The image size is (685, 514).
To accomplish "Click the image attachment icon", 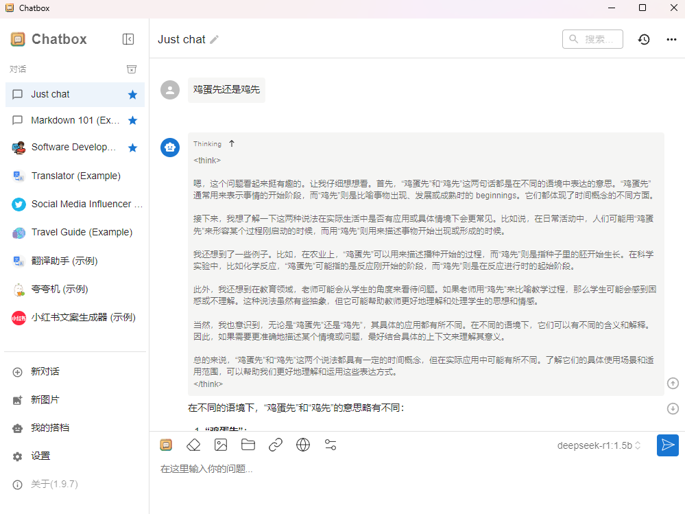I will click(221, 445).
